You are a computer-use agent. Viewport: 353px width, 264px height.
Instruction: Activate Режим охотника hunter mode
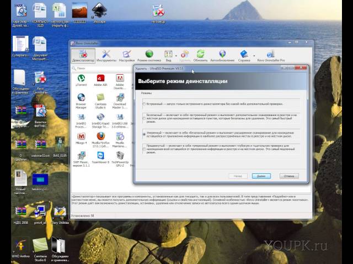[x=149, y=56]
